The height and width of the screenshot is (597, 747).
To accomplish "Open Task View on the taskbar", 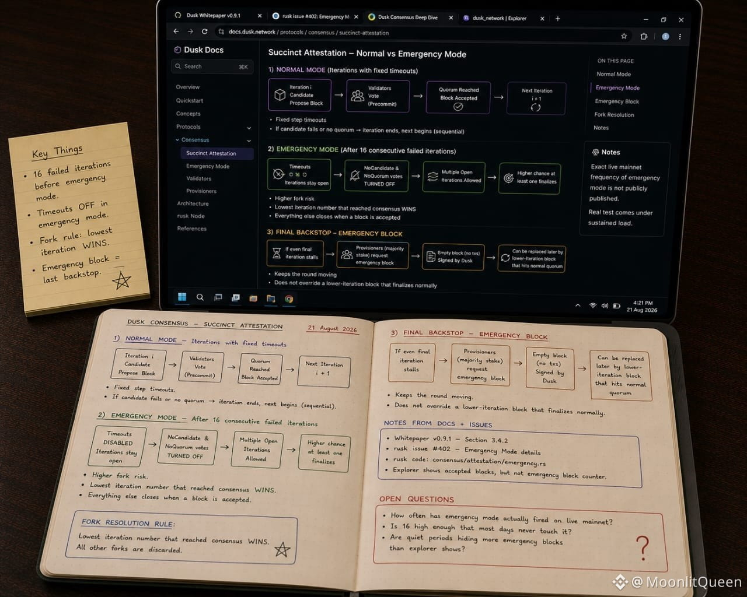I will click(x=218, y=297).
